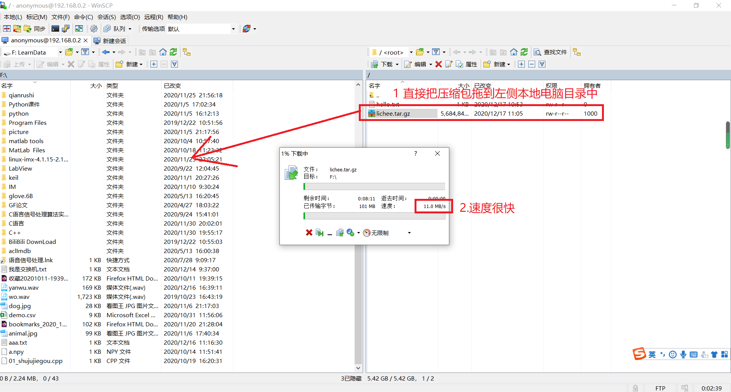The image size is (731, 392).
Task: Open the 新建会话 tab
Action: 110,41
